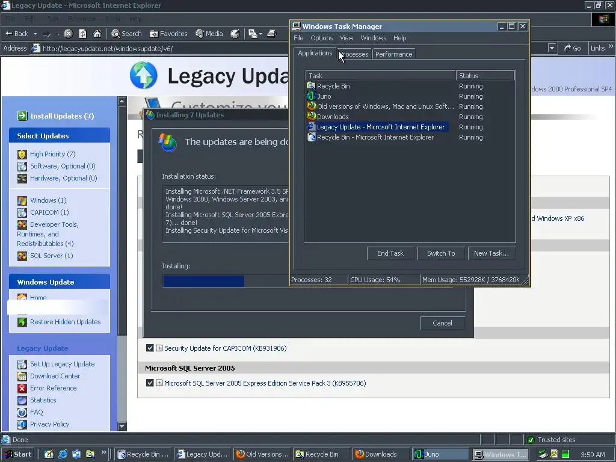Click the installation progress bar
This screenshot has height=462, width=616.
tap(226, 282)
